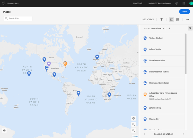Image resolution: width=193 pixels, height=138 pixels.
Task: Click the blue marker over the United Kingdom
Action: (97, 57)
